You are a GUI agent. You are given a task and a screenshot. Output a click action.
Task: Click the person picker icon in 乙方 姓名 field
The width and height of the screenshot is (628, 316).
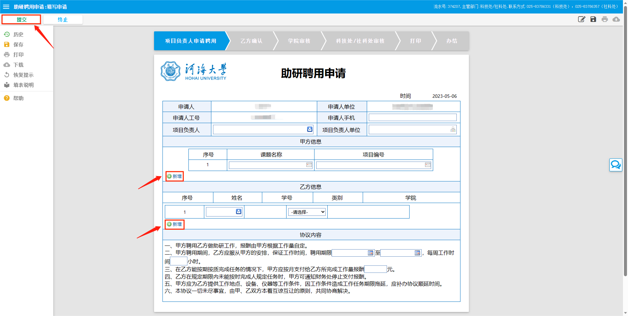(238, 211)
